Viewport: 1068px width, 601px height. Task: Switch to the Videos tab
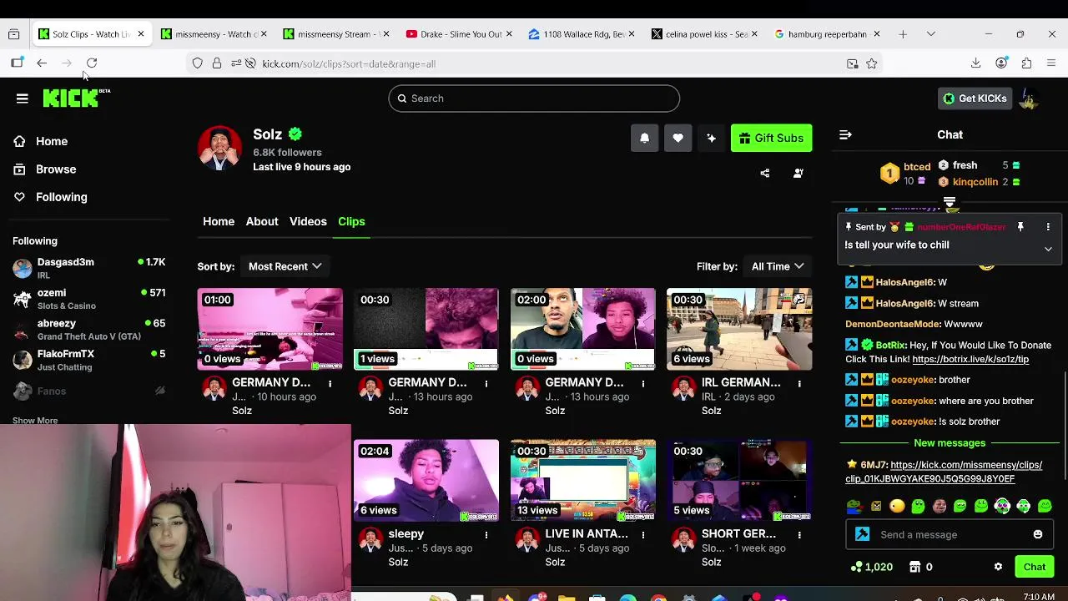pyautogui.click(x=308, y=221)
